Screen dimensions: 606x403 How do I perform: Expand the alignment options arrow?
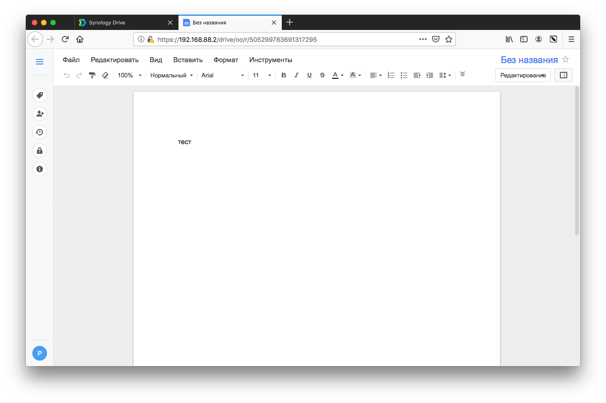coord(380,76)
